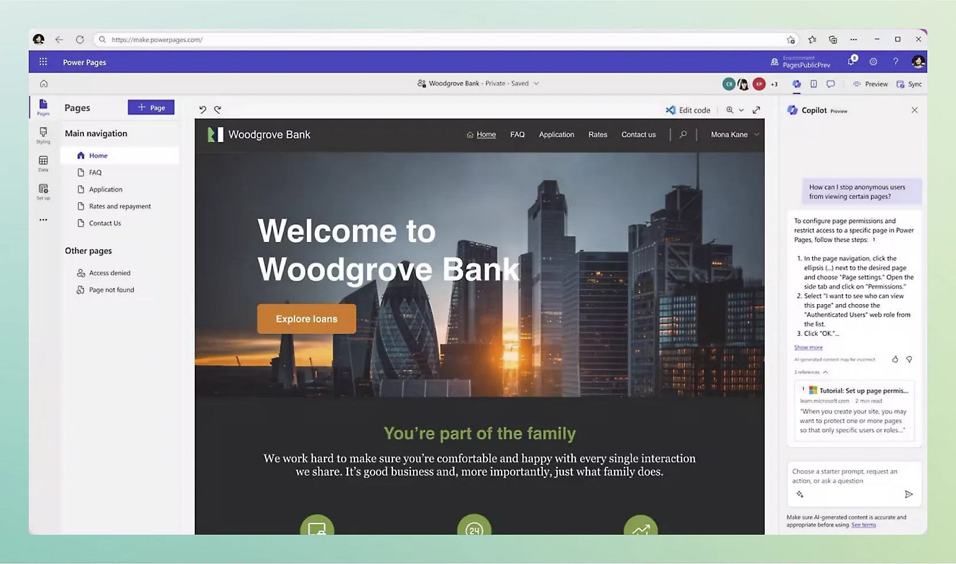Image resolution: width=956 pixels, height=564 pixels.
Task: Expand the zoom level dropdown arrow
Action: coord(741,110)
